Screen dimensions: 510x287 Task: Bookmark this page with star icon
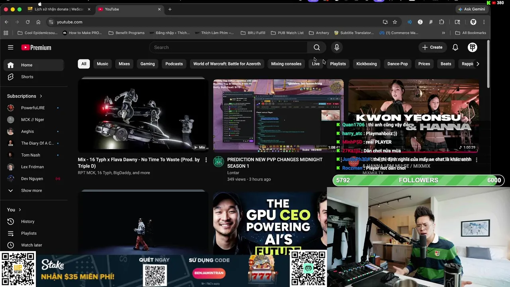(395, 22)
